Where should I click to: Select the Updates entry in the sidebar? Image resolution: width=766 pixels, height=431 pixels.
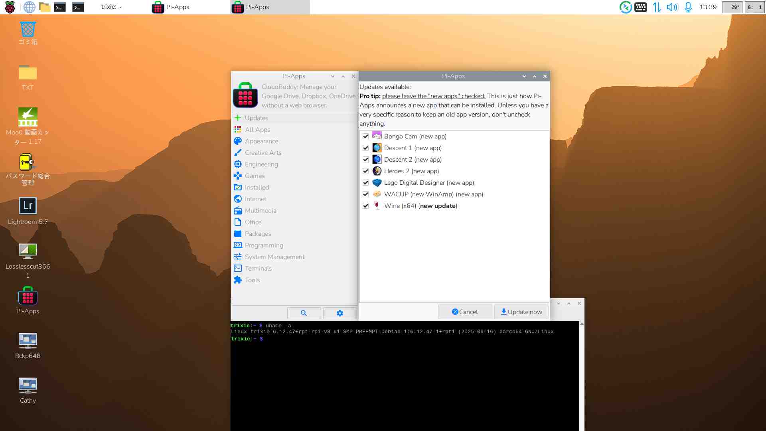(x=257, y=118)
